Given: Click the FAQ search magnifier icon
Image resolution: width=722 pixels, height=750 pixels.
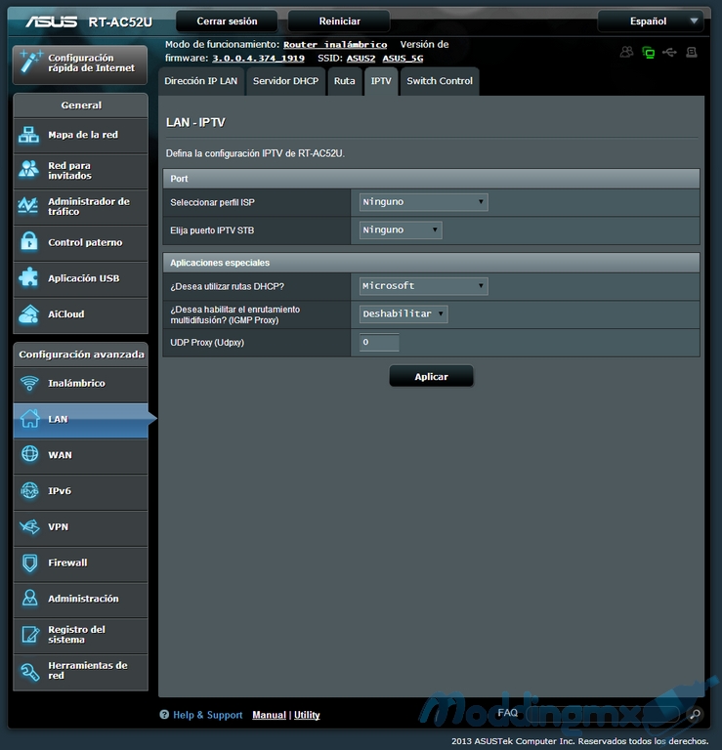Looking at the screenshot, I should point(695,714).
